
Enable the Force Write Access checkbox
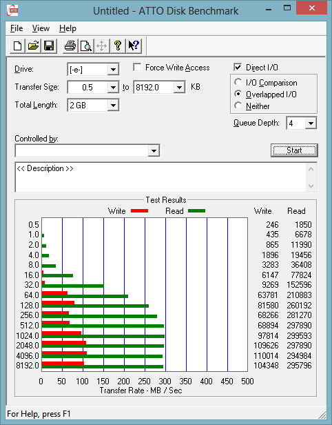[137, 67]
